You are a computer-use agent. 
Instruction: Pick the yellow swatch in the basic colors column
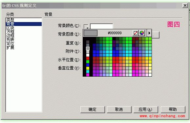[88, 68]
